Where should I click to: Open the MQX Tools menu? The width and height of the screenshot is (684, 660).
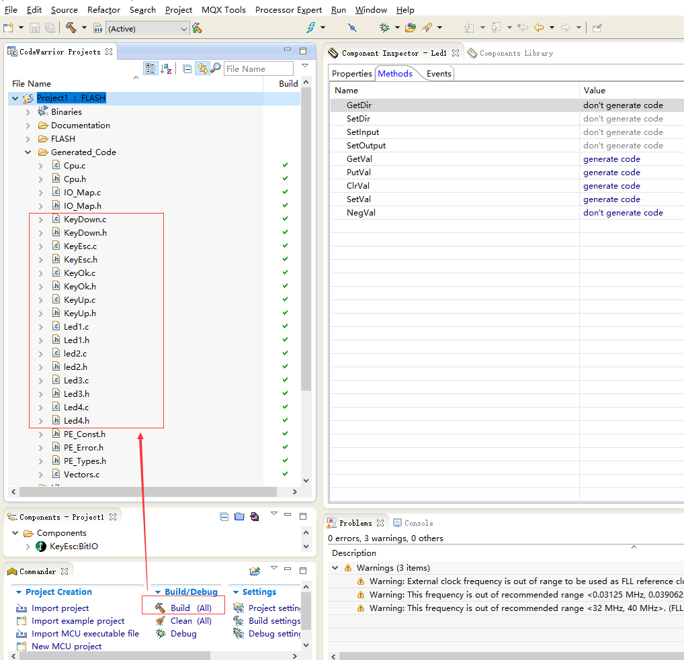[224, 9]
